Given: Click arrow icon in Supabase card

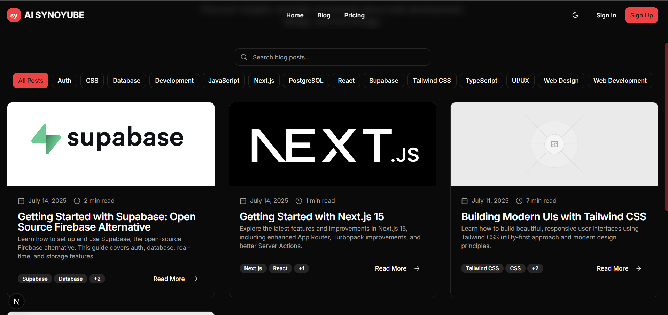Looking at the screenshot, I should click(195, 279).
